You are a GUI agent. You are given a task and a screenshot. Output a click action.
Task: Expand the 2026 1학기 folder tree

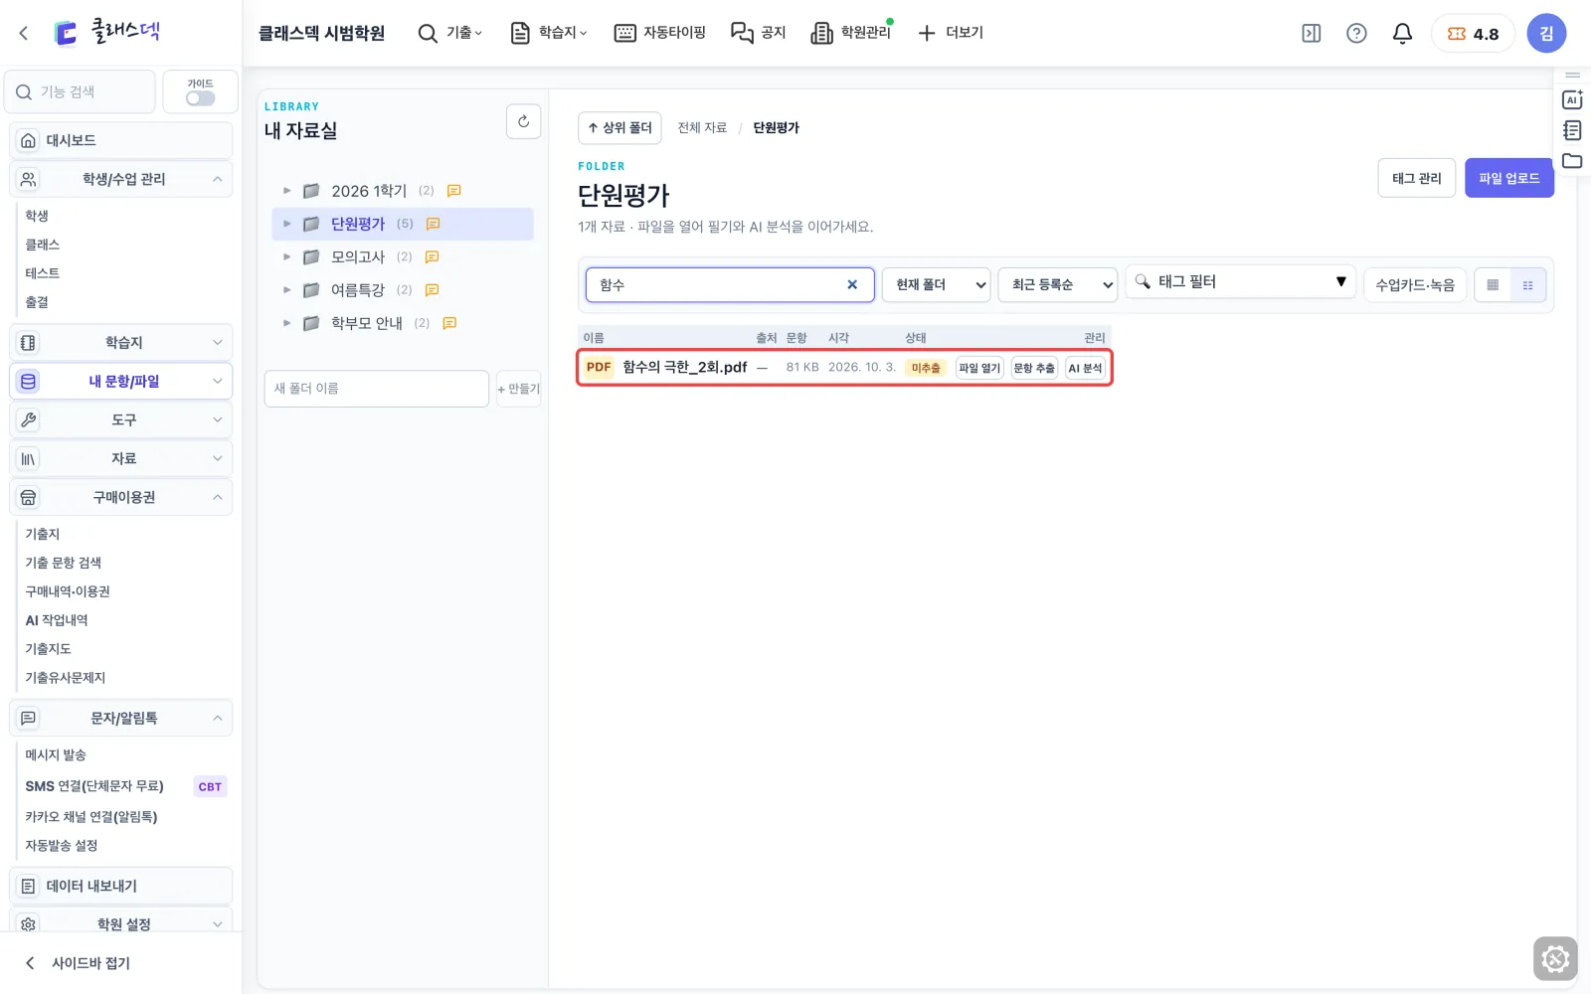[287, 191]
